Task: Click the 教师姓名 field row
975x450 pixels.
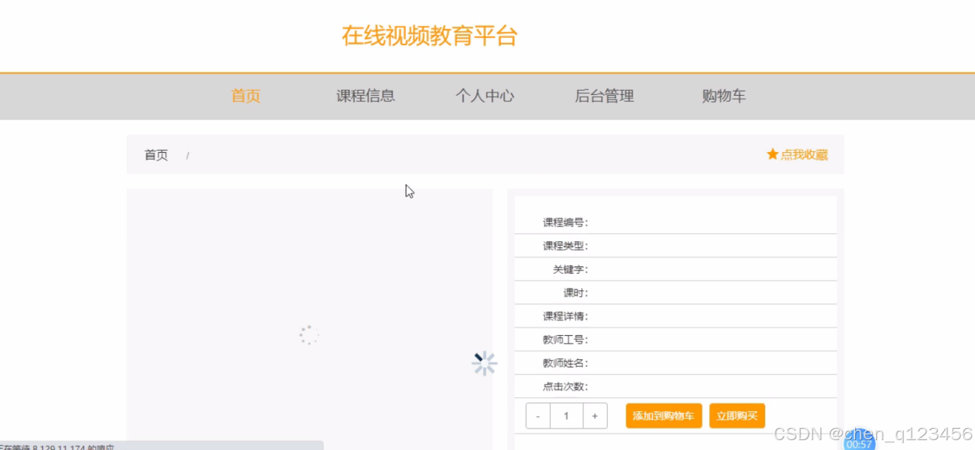Action: 675,363
